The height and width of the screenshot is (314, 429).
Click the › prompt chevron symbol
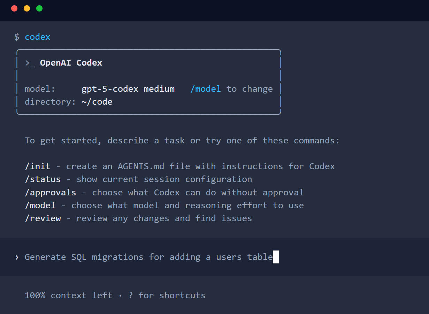tap(16, 257)
